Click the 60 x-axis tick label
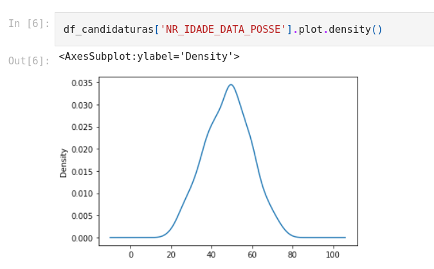 click(252, 255)
